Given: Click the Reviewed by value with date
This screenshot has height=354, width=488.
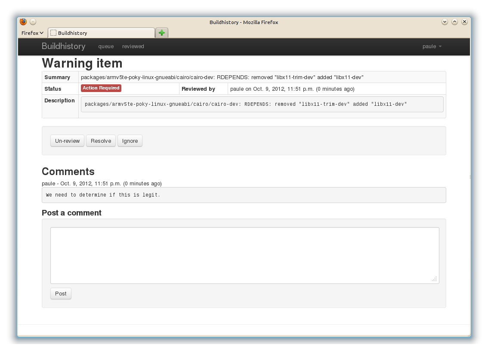Looking at the screenshot, I should click(x=292, y=89).
